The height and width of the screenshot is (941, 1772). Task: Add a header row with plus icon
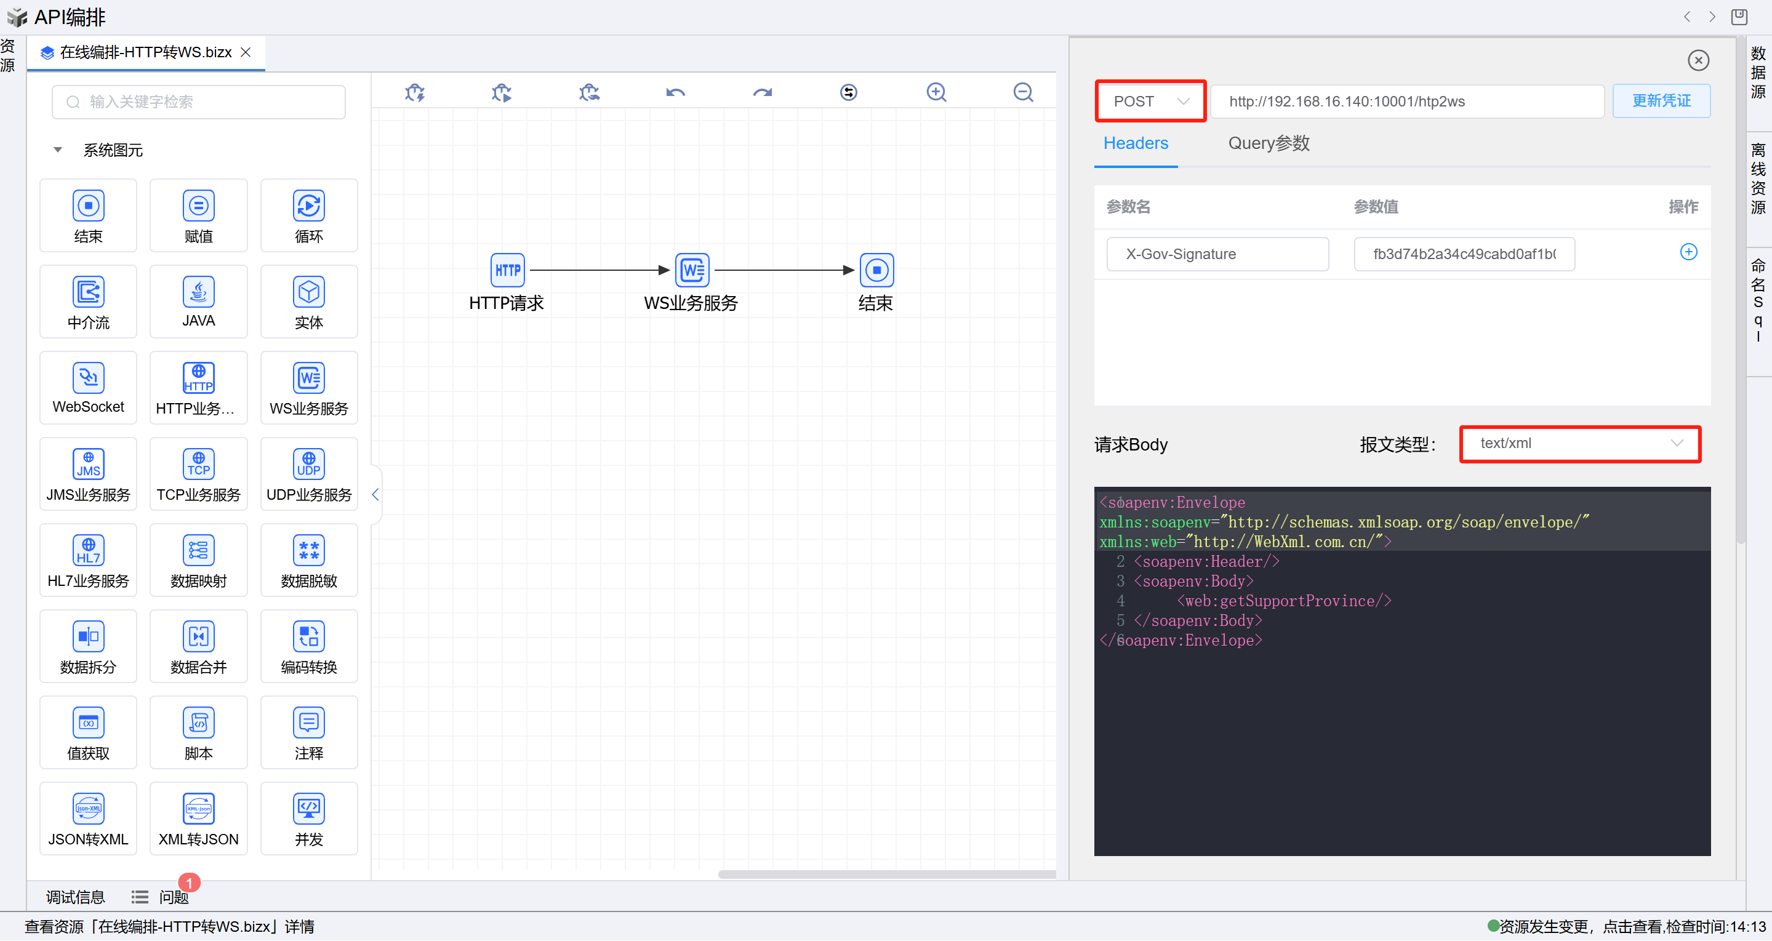[1688, 252]
